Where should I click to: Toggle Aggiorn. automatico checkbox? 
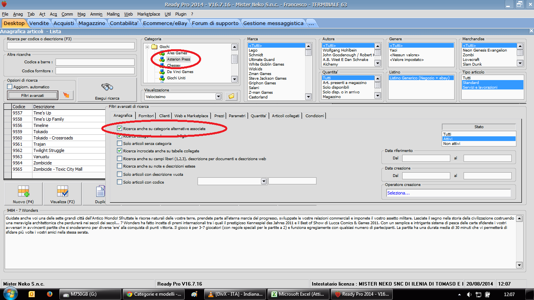pyautogui.click(x=10, y=87)
